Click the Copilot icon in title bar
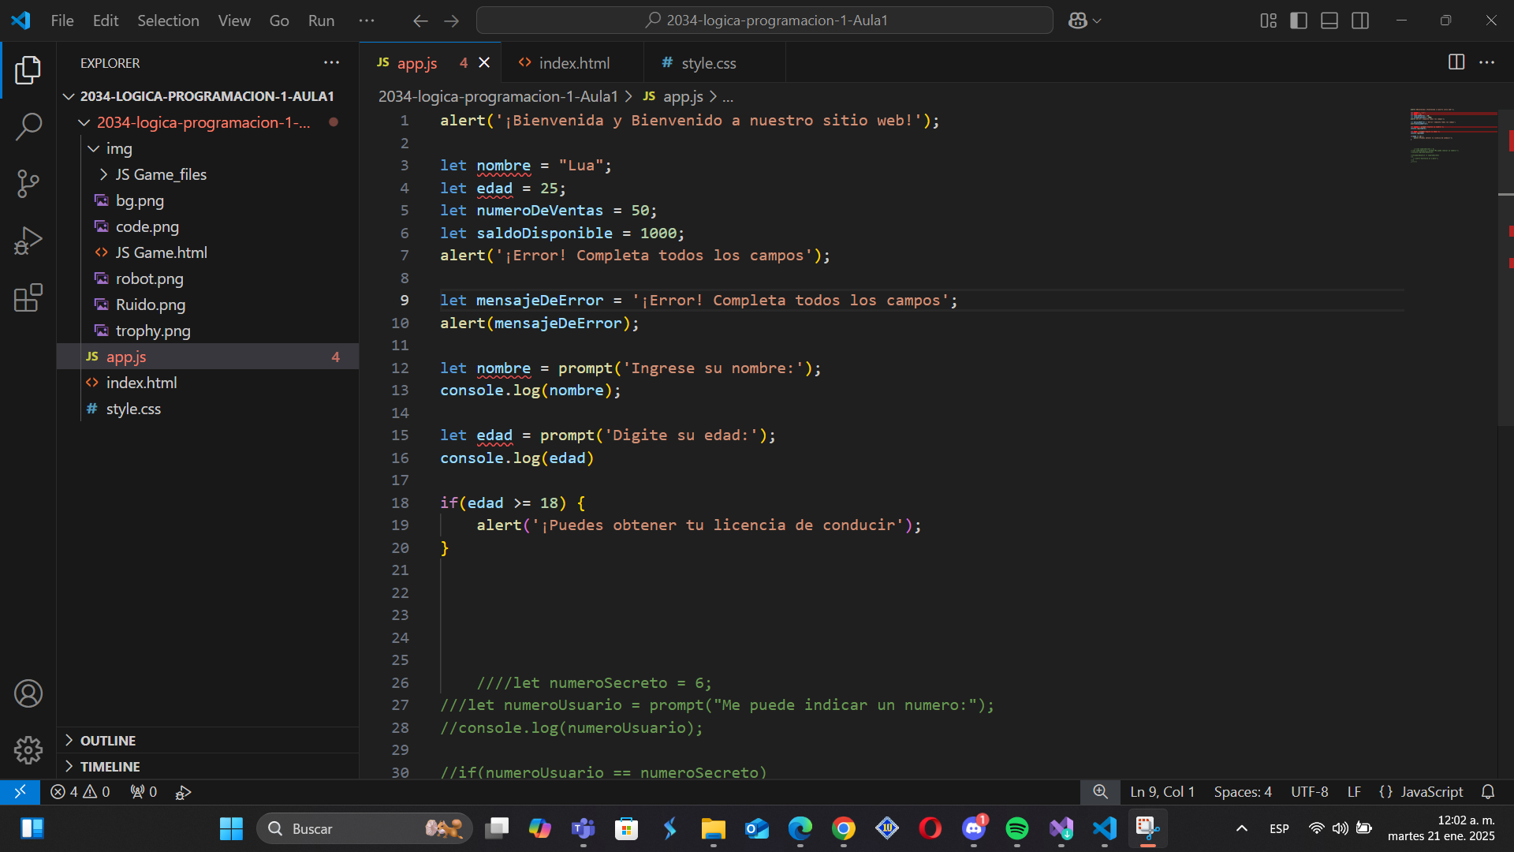This screenshot has width=1514, height=852. pyautogui.click(x=1077, y=21)
